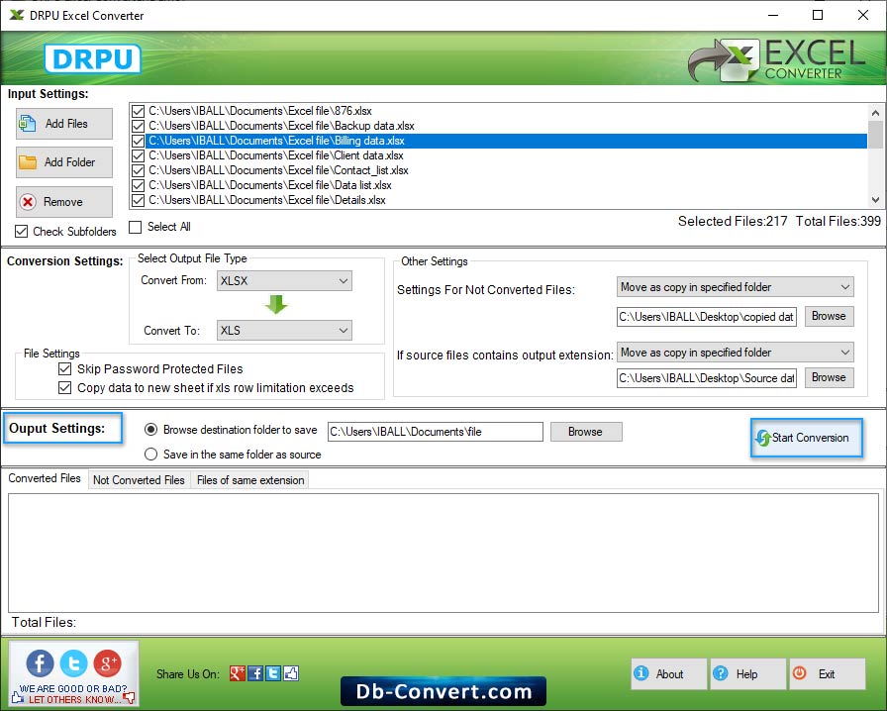Open the About dialog
This screenshot has width=887, height=711.
(668, 673)
